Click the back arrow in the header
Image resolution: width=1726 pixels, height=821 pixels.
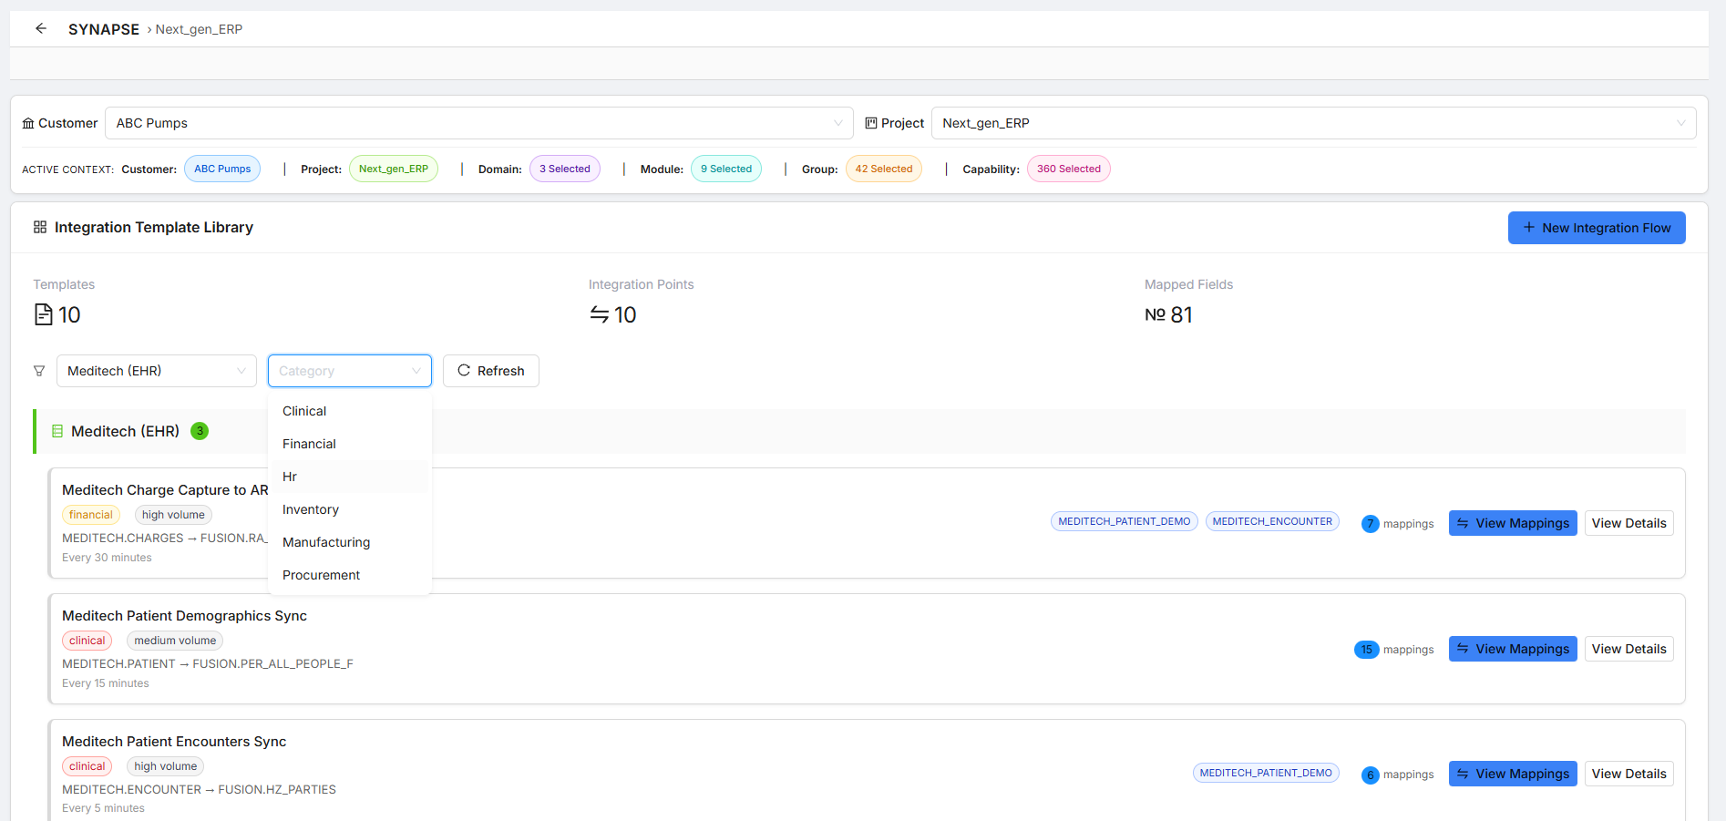click(40, 28)
